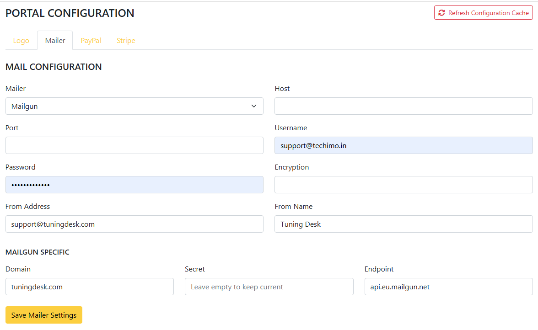Select the Mailer tab
This screenshot has width=538, height=330.
(55, 40)
